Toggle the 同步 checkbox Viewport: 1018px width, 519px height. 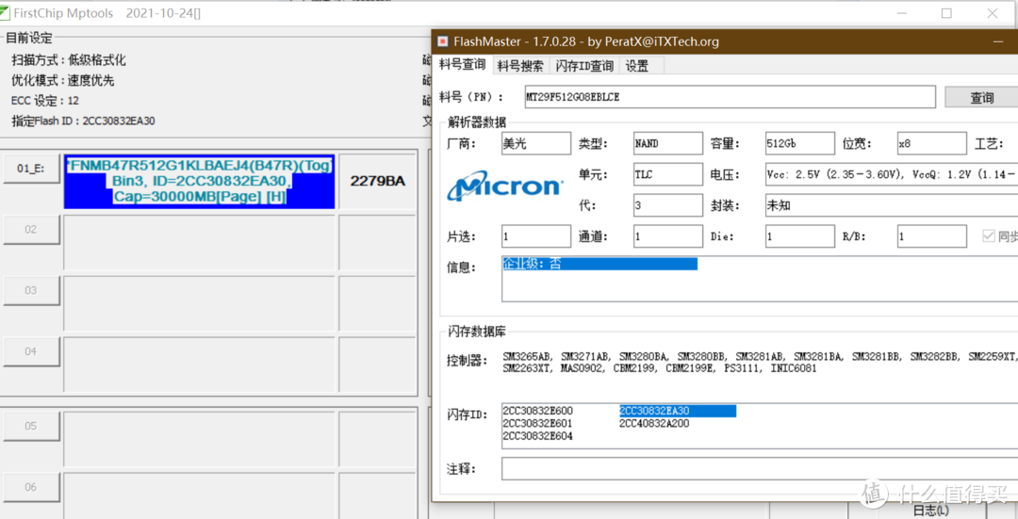point(989,236)
